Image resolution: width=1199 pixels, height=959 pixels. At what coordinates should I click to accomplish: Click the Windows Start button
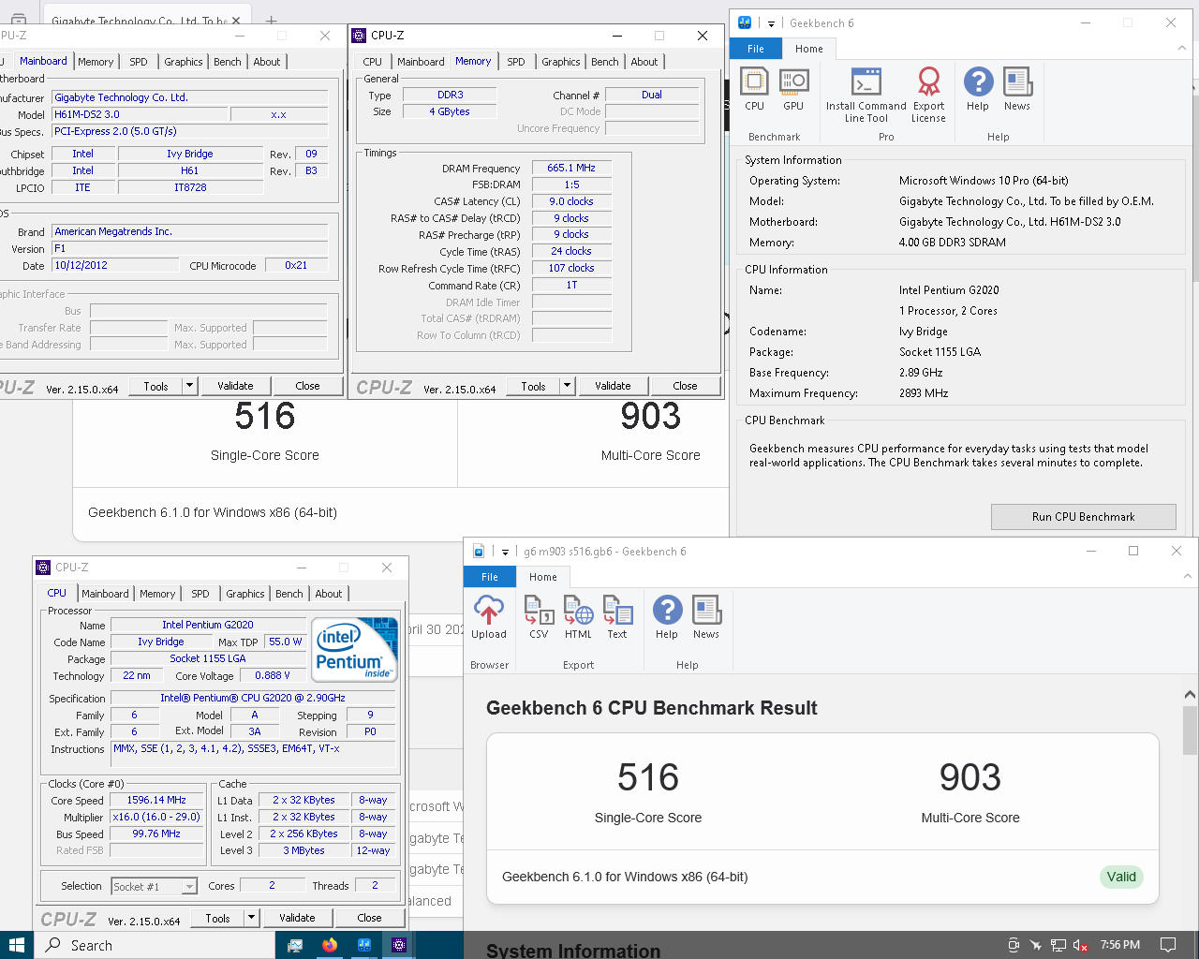(16, 945)
